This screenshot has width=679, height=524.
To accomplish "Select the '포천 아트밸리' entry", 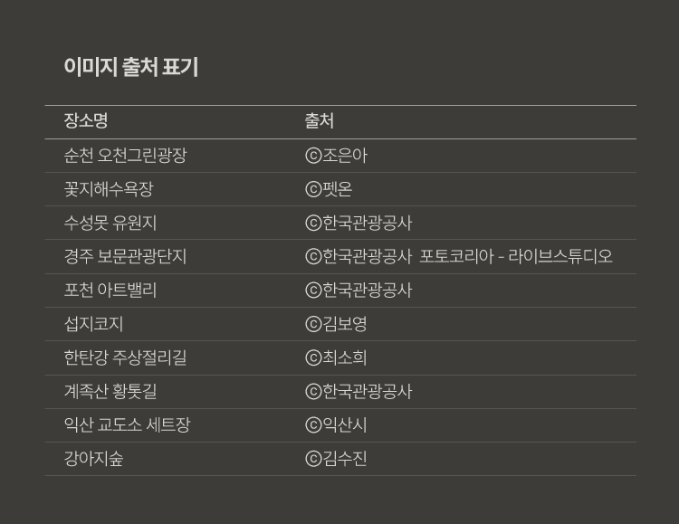I will click(110, 291).
